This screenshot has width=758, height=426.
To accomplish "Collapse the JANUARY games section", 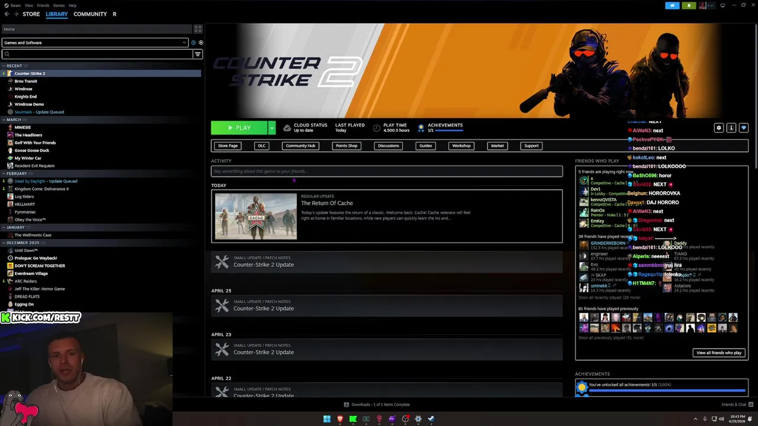I will pos(4,227).
